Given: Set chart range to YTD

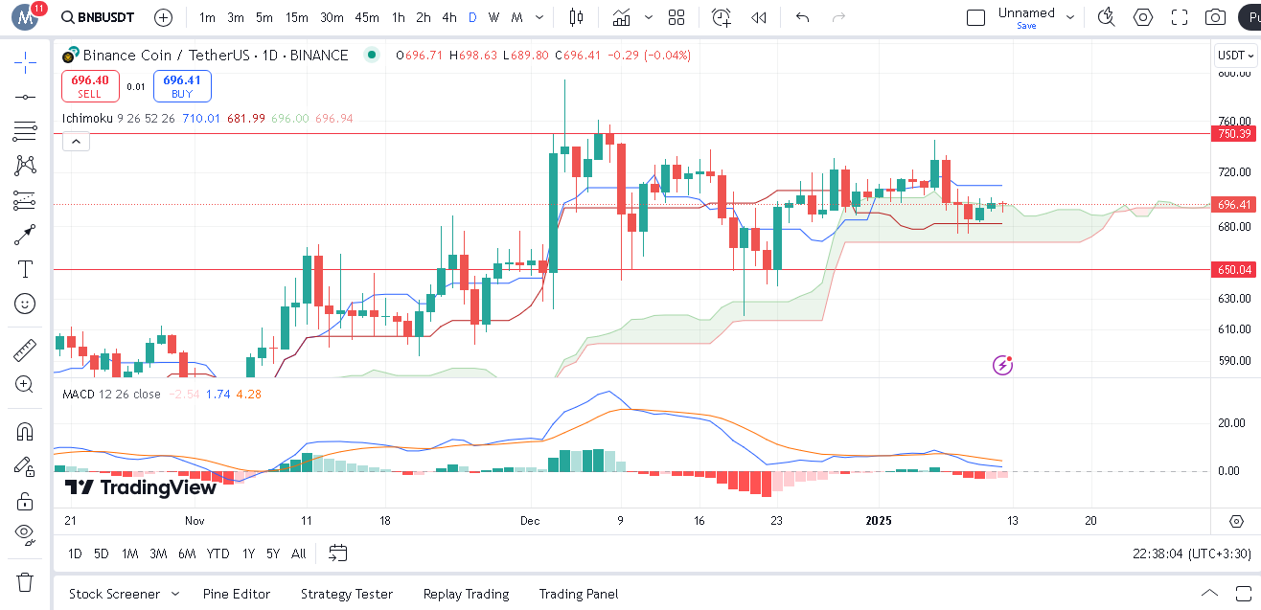Looking at the screenshot, I should [x=218, y=554].
